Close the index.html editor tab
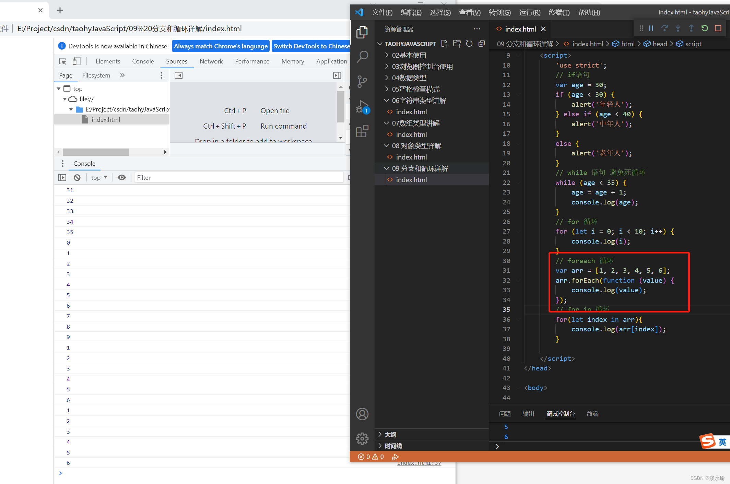 pos(543,29)
